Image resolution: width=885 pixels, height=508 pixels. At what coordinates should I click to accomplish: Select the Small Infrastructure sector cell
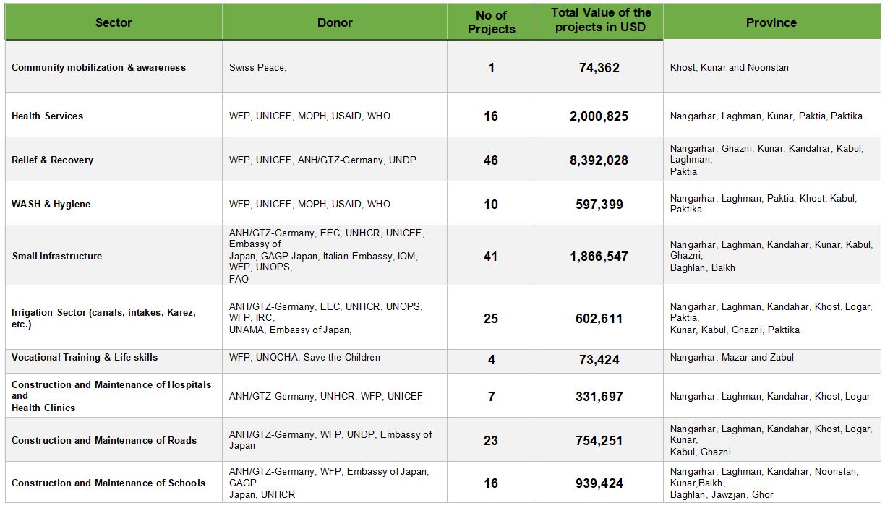114,256
